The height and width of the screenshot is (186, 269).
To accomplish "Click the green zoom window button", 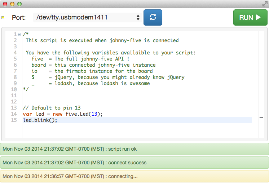I will (19, 4).
